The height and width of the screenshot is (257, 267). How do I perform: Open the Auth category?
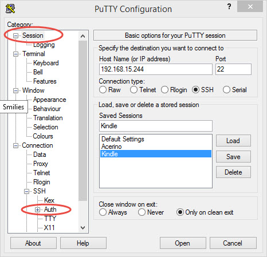point(50,209)
